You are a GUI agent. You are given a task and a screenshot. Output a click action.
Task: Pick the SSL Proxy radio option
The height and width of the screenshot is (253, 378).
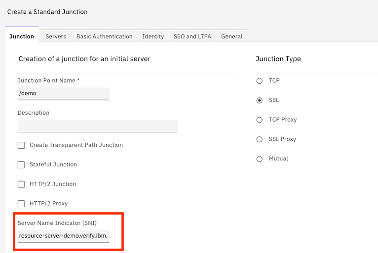tap(260, 139)
